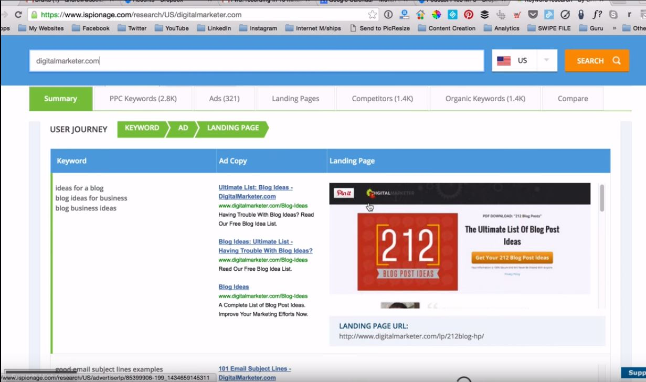Open the Competitors (1.4K) tab
The height and width of the screenshot is (382, 646).
click(383, 99)
